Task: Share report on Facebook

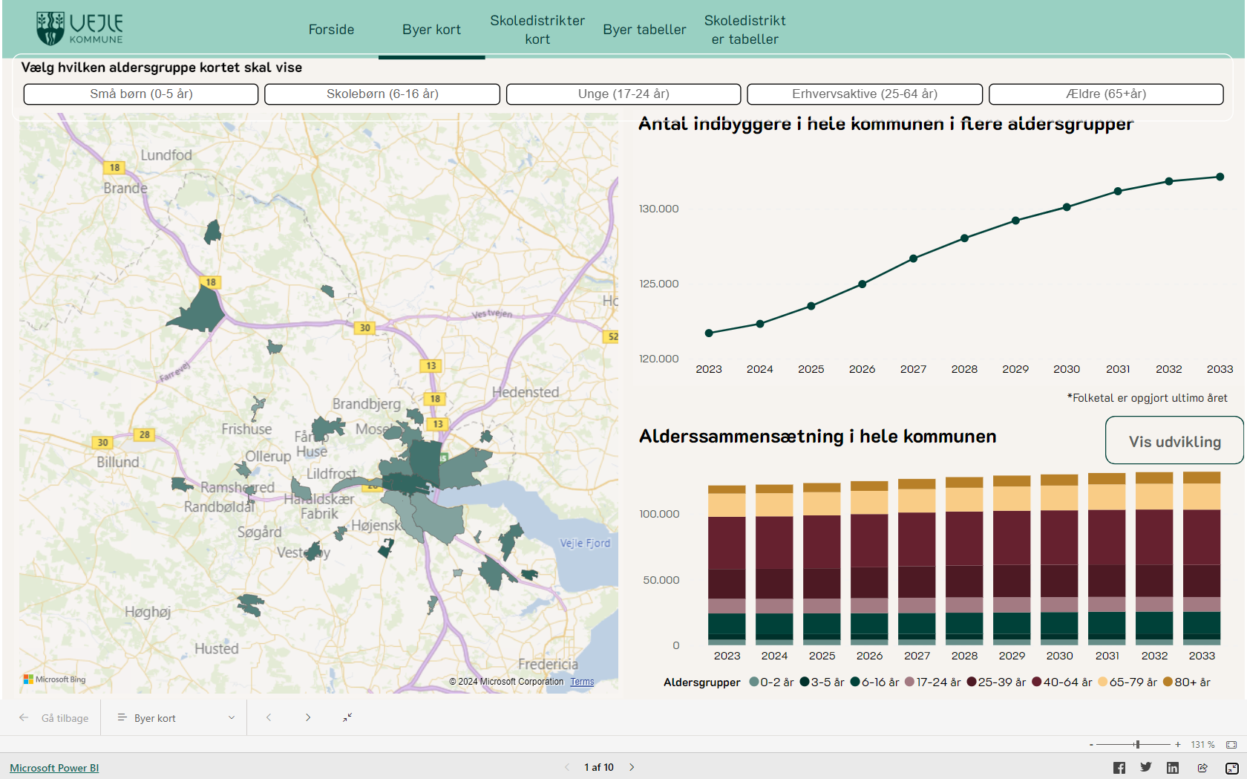Action: click(x=1119, y=768)
